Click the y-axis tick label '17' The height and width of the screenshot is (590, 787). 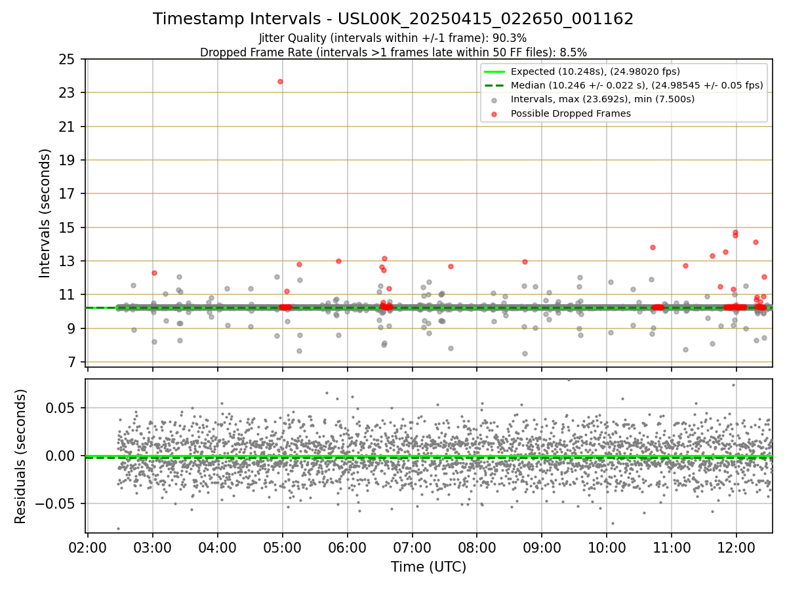point(66,193)
